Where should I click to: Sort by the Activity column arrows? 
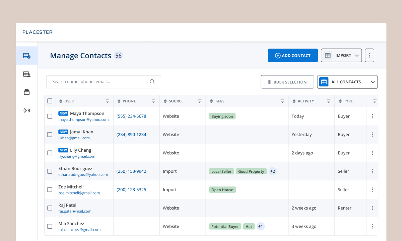[x=294, y=101]
